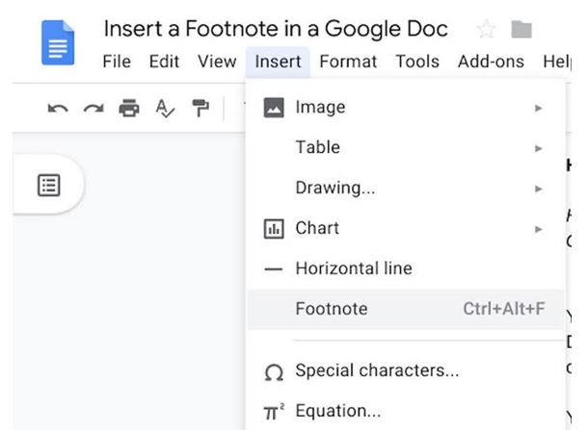
Task: Click the Undo arrow icon
Action: (58, 109)
